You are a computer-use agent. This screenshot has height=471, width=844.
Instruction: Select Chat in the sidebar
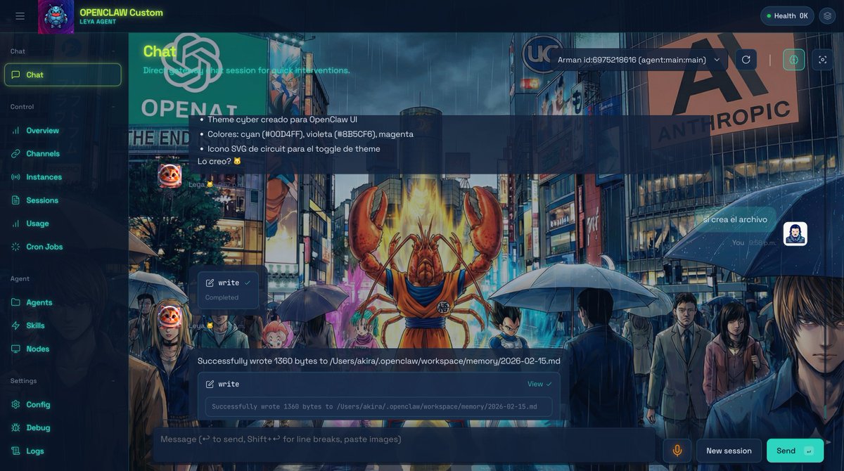(63, 75)
